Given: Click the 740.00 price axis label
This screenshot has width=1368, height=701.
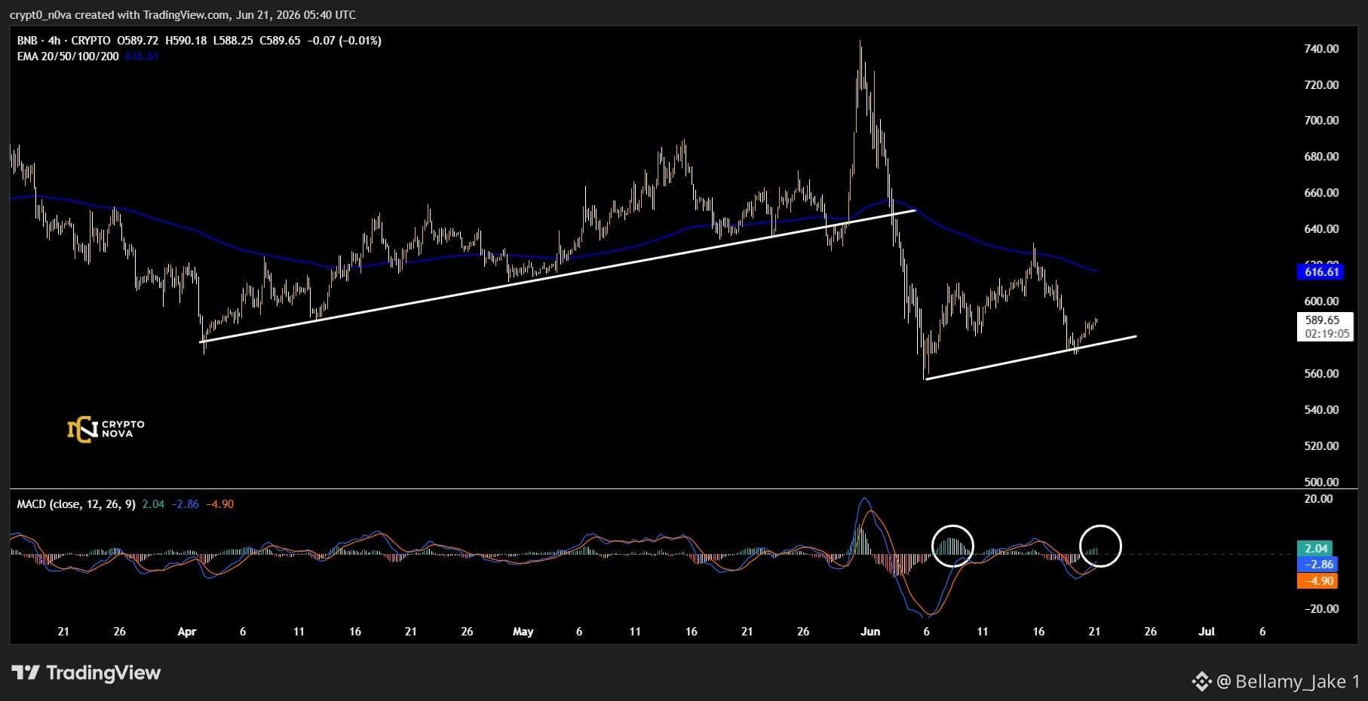Looking at the screenshot, I should 1321,48.
